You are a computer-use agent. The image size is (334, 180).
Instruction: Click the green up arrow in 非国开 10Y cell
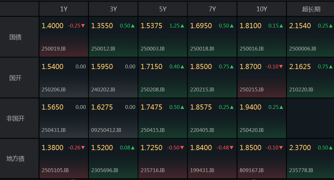pyautogui.click(x=281, y=107)
